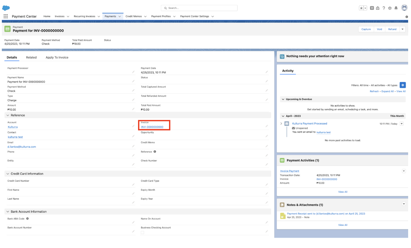Click the notifications bell icon
Viewport: 411px width, 248px height.
click(x=396, y=8)
